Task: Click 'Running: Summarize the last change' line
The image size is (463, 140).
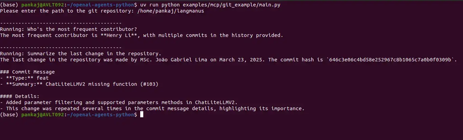Action: [x=81, y=54]
